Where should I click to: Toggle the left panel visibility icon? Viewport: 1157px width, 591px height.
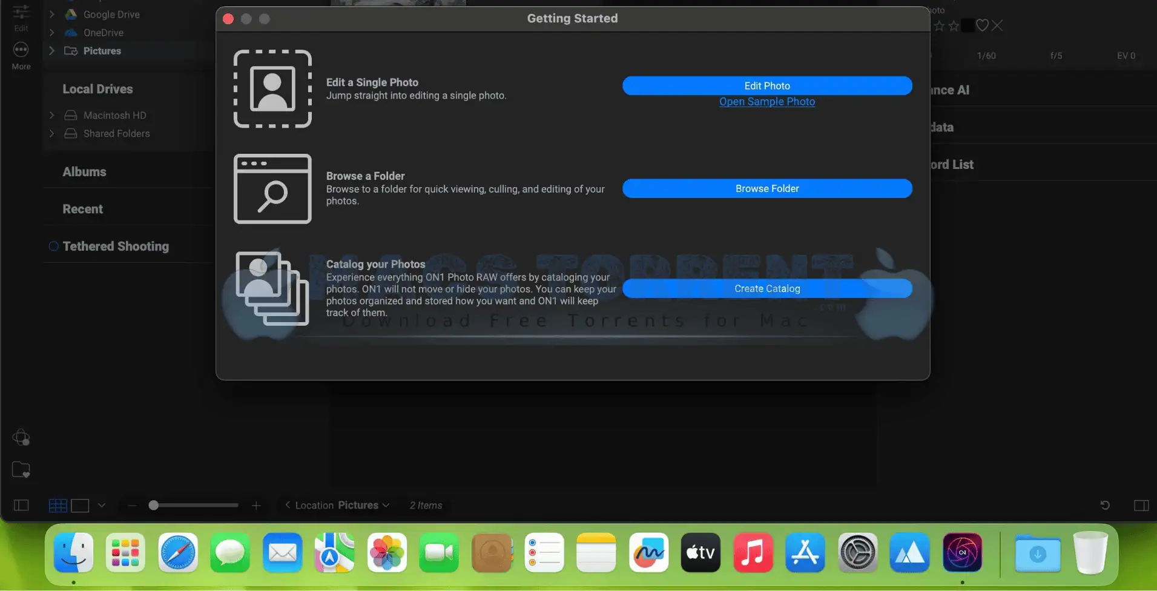pyautogui.click(x=21, y=505)
